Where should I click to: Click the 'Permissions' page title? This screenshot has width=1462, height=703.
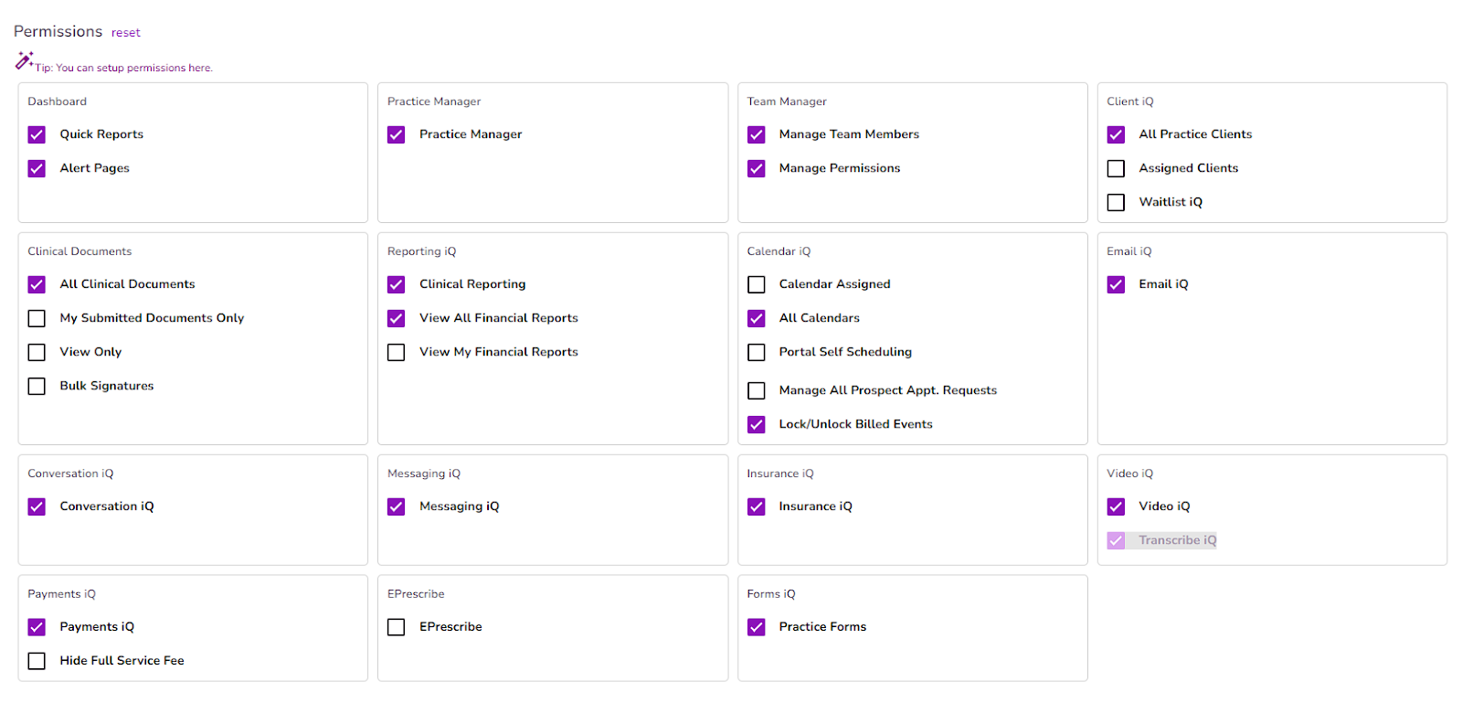pos(58,31)
